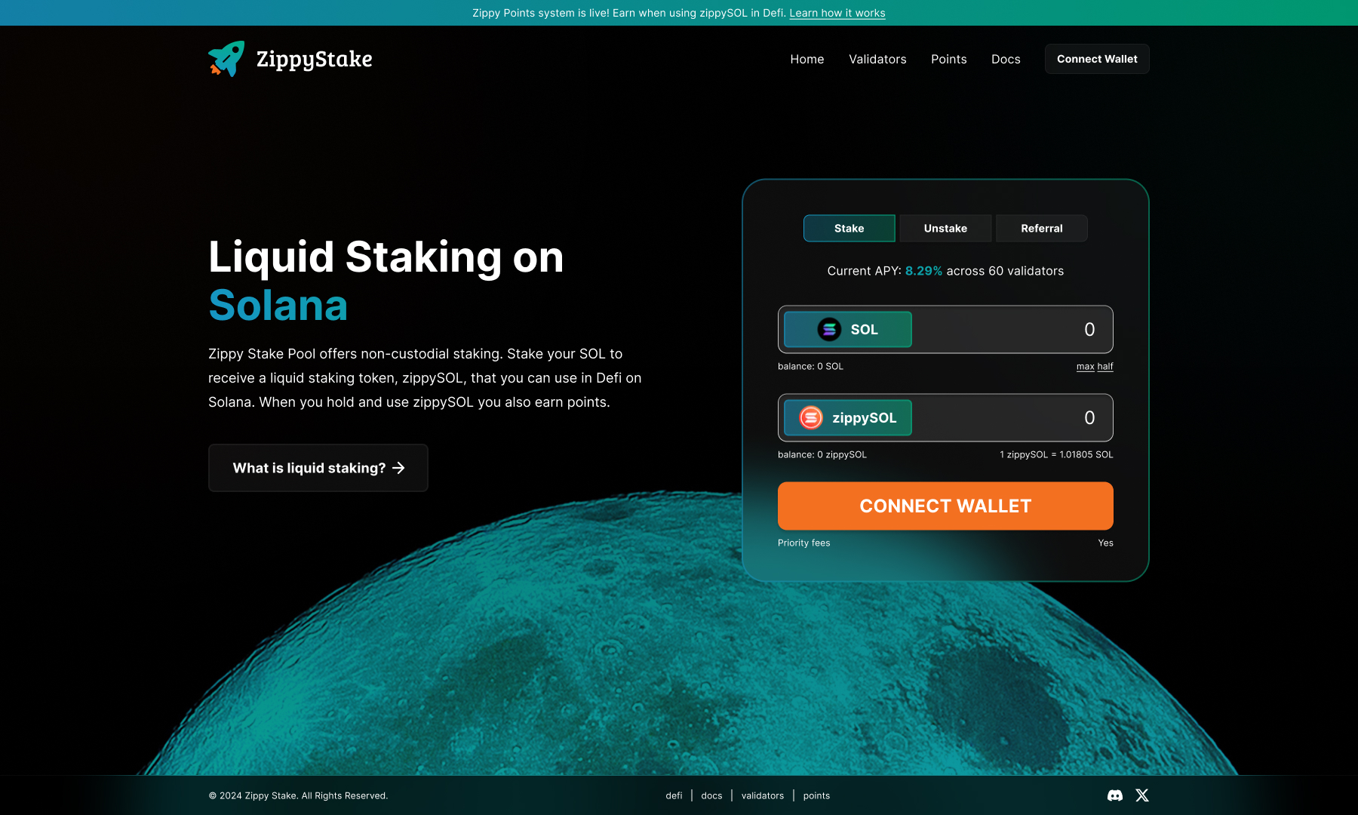
Task: Click the ZippyStake rocket logo icon
Action: click(x=226, y=59)
